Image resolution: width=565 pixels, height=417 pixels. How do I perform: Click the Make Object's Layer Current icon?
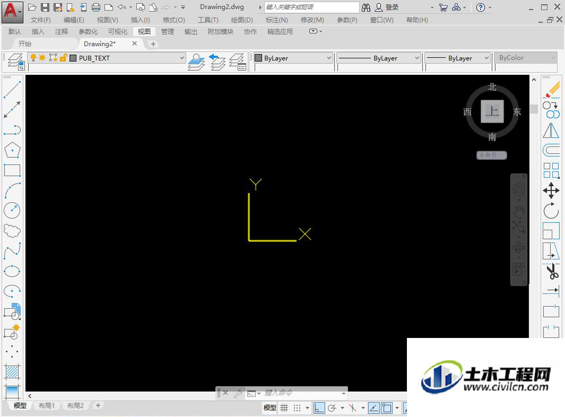(196, 62)
